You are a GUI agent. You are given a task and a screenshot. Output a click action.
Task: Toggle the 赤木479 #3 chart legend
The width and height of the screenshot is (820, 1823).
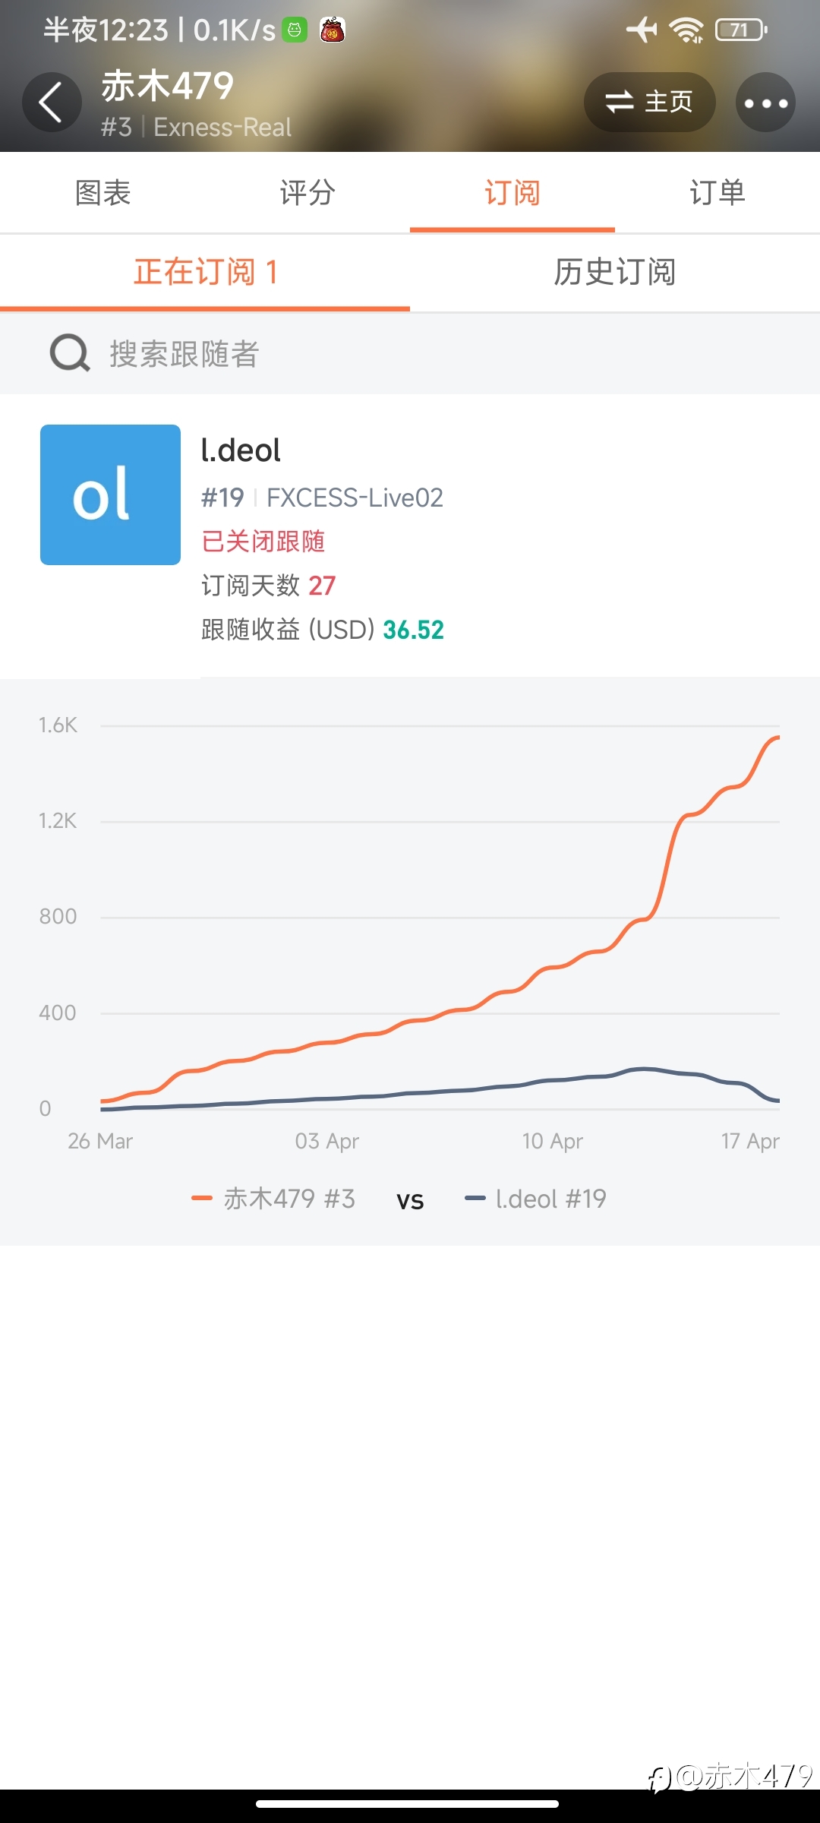pyautogui.click(x=273, y=1199)
